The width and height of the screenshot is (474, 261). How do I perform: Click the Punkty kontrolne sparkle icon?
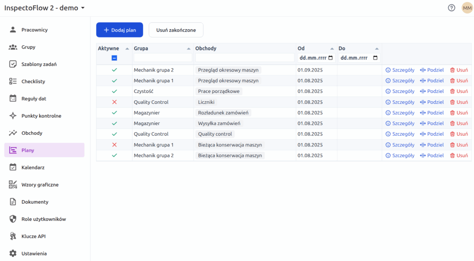point(13,116)
